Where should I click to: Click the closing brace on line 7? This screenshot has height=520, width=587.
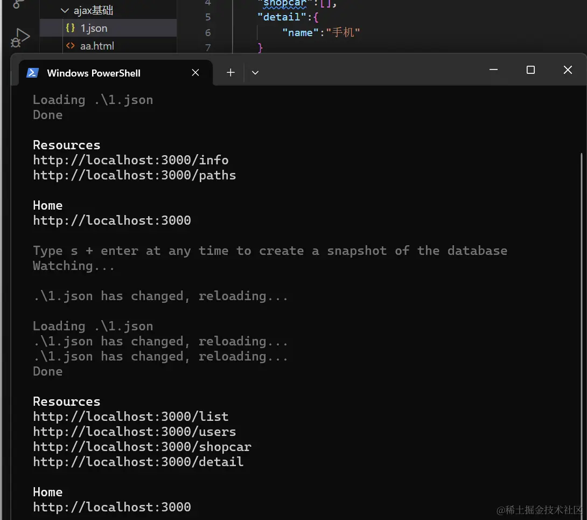(x=260, y=47)
